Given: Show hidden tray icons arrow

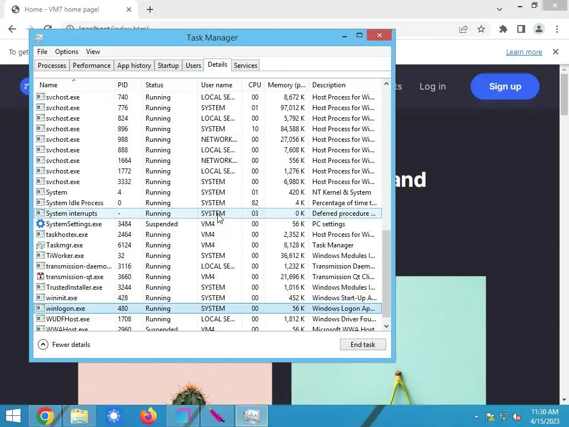Looking at the screenshot, I should pyautogui.click(x=476, y=416).
